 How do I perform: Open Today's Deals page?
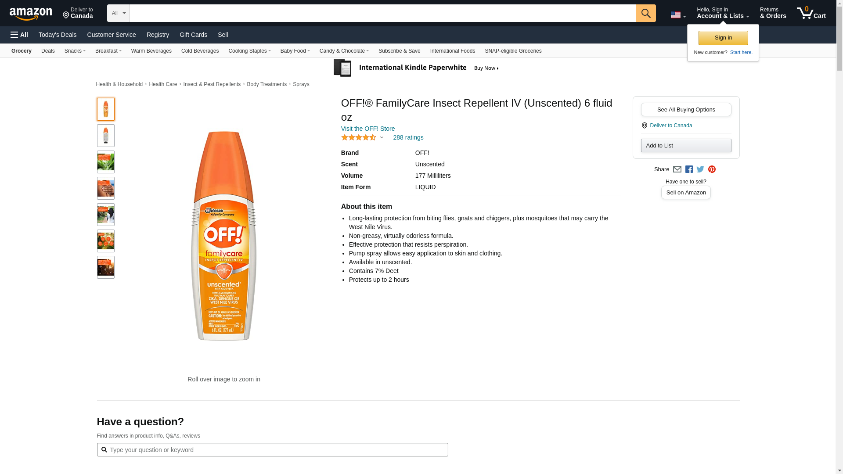[x=58, y=35]
